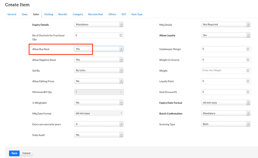Screen dimensions: 258x158
Task: Adjust the Item Discount% stepper
Action: tap(248, 92)
